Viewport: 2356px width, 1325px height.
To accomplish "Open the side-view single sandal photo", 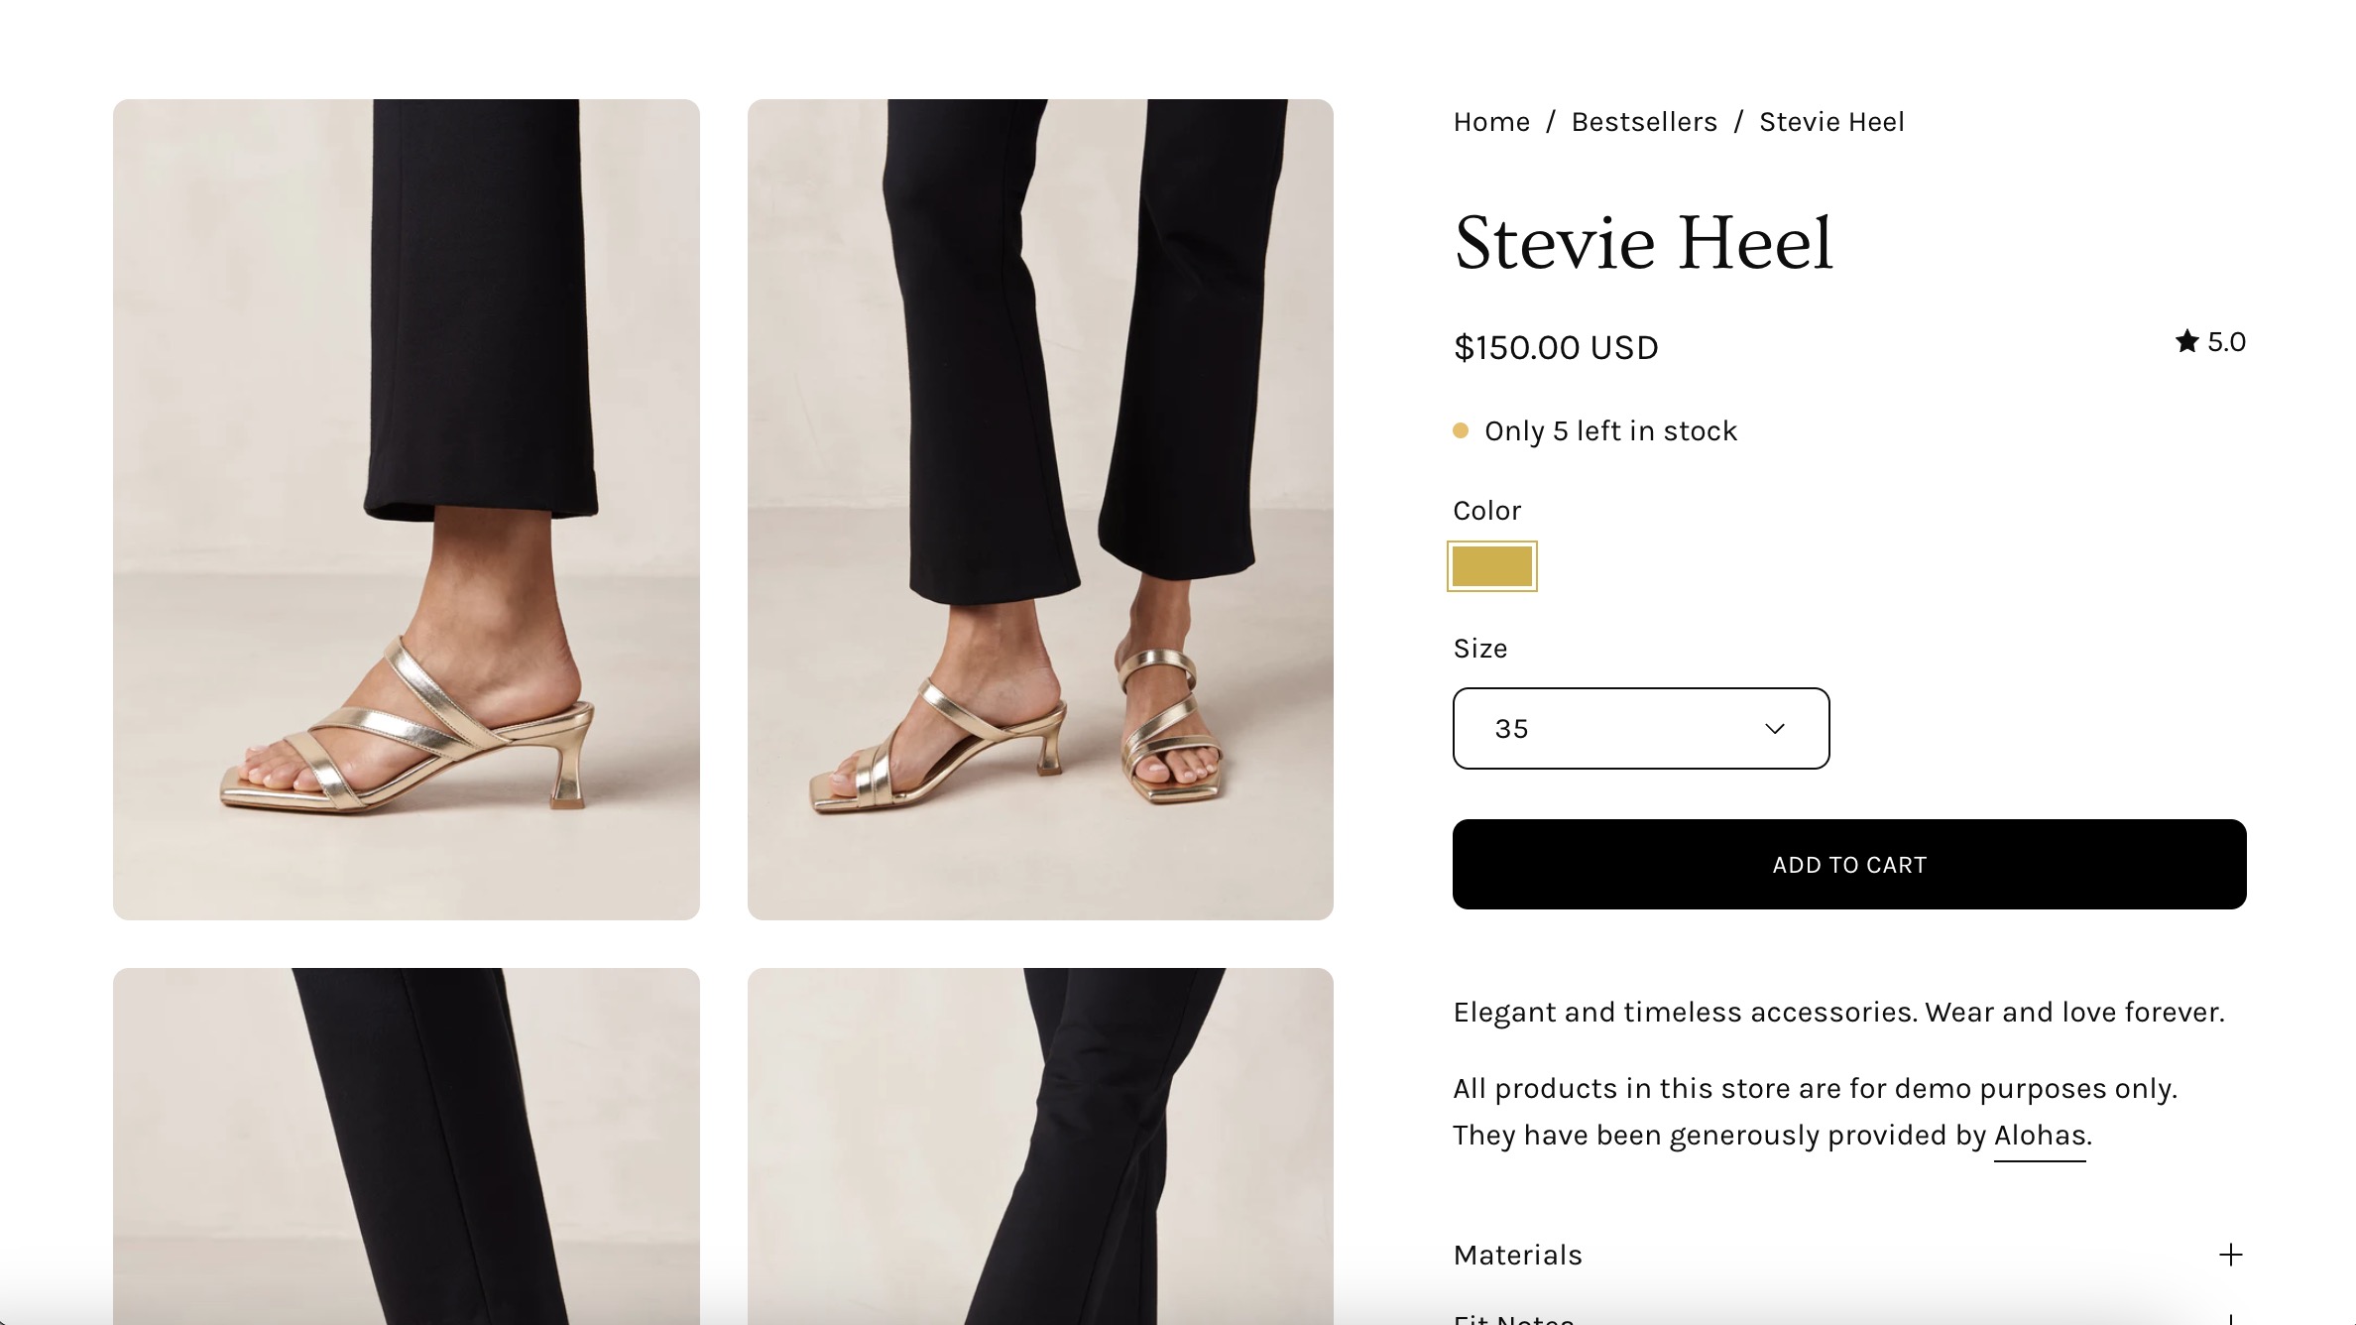I will (x=406, y=509).
